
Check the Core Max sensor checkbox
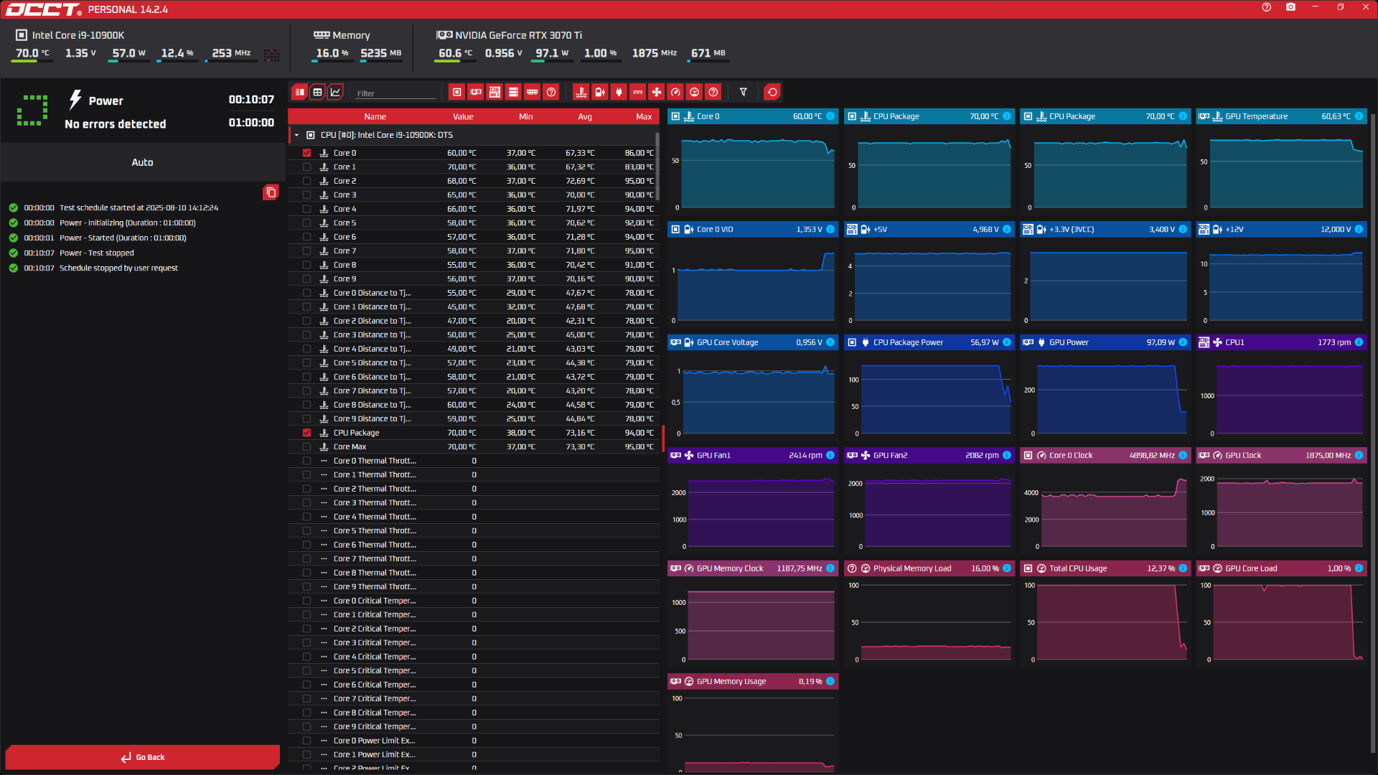click(307, 446)
